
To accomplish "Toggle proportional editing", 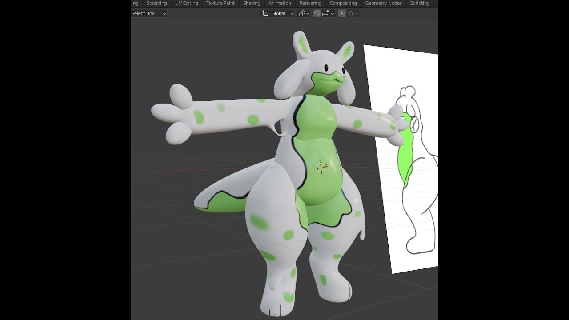I will pos(342,13).
